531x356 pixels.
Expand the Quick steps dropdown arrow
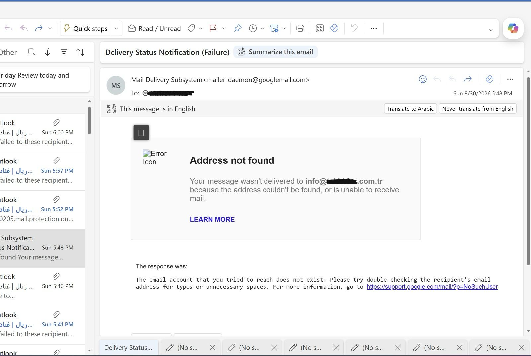(116, 28)
